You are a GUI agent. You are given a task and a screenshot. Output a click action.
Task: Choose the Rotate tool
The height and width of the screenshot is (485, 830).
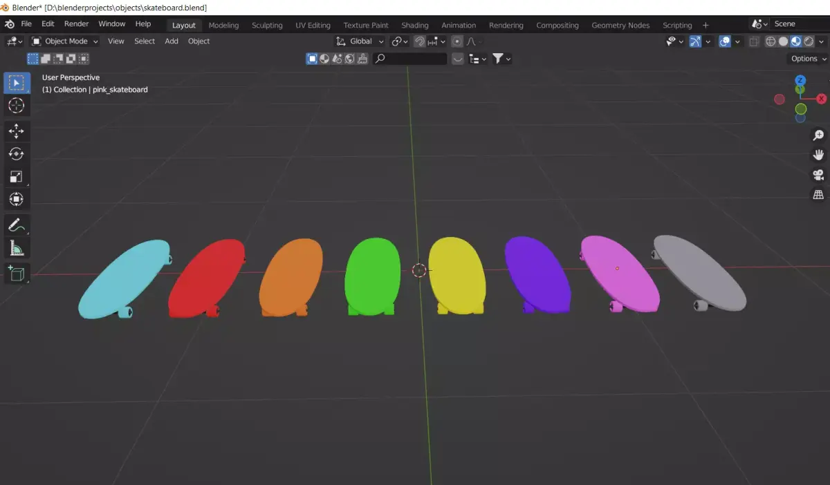click(x=16, y=154)
